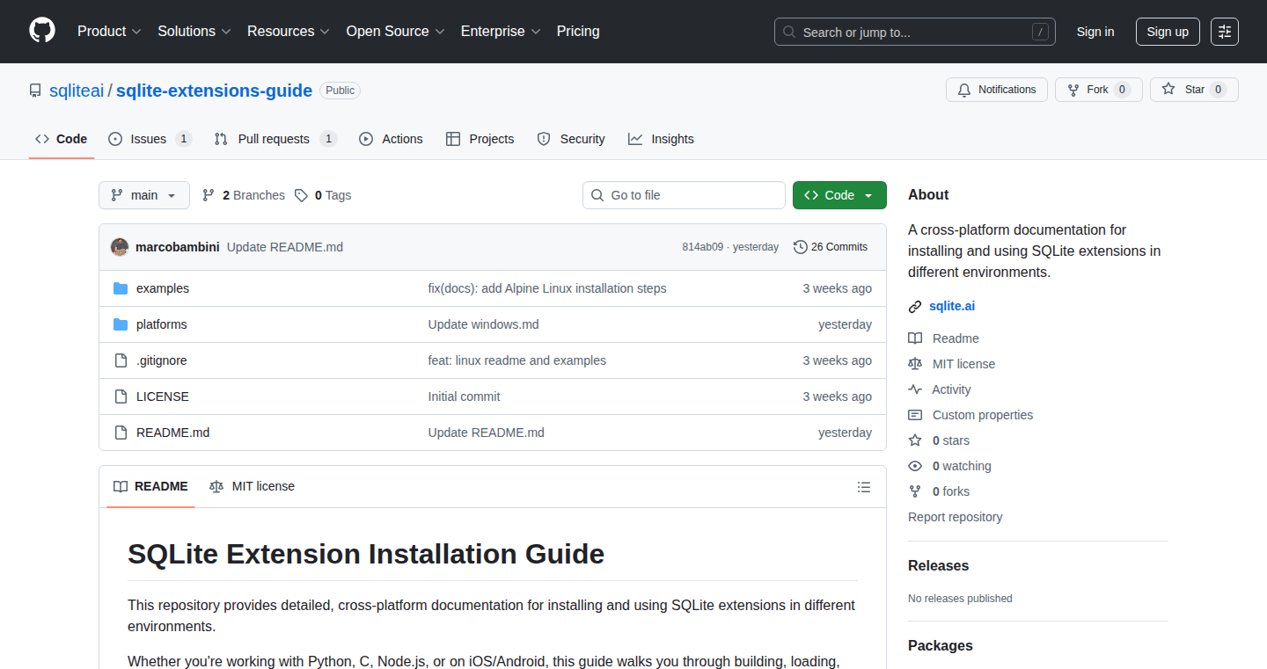Click the examples folder icon

click(x=121, y=288)
